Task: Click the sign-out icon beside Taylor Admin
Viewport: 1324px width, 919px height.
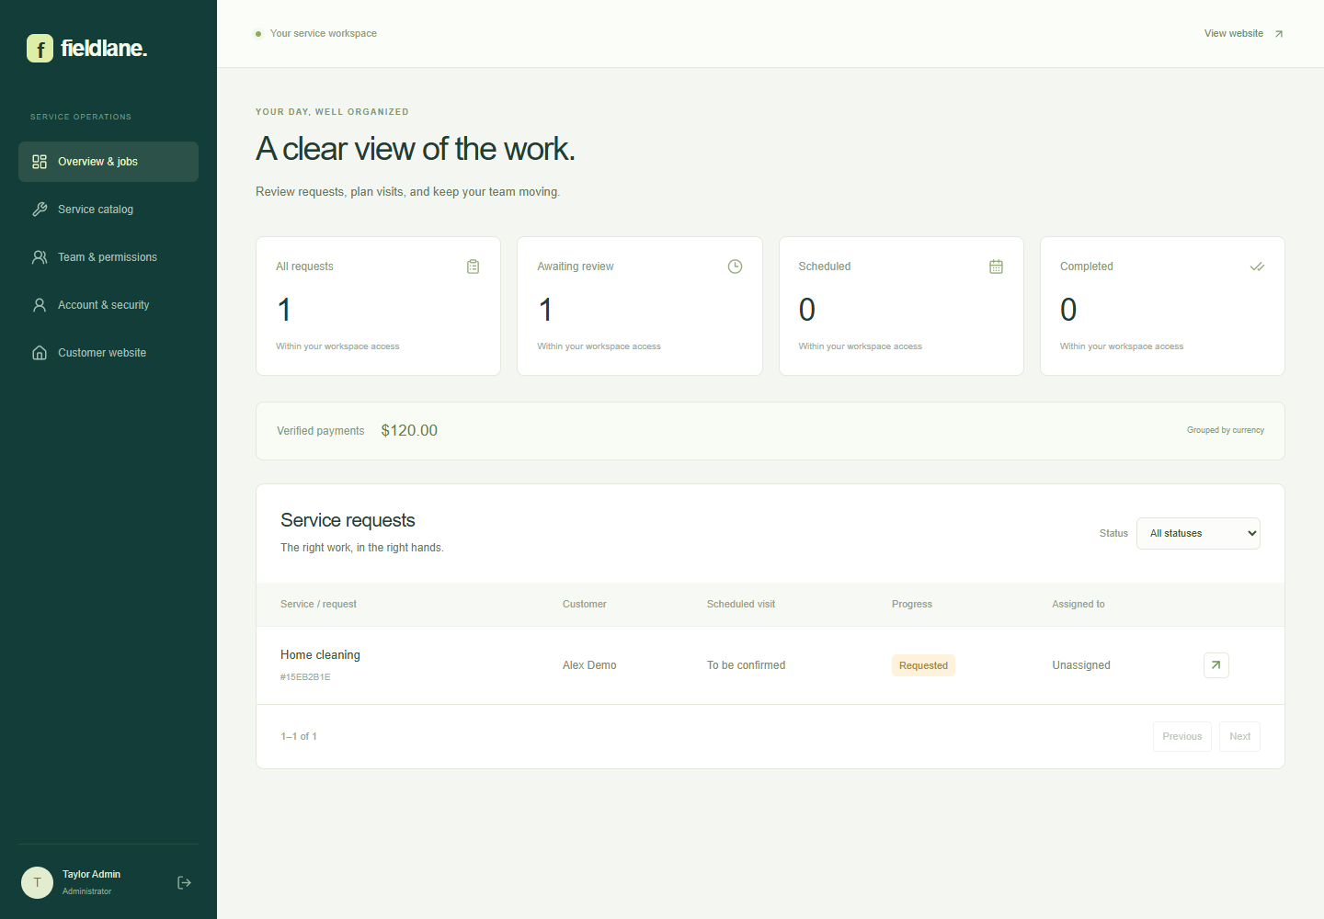Action: point(184,882)
